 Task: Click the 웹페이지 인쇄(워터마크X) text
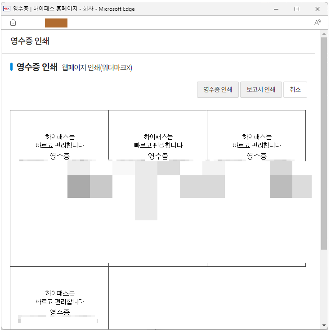(98, 68)
